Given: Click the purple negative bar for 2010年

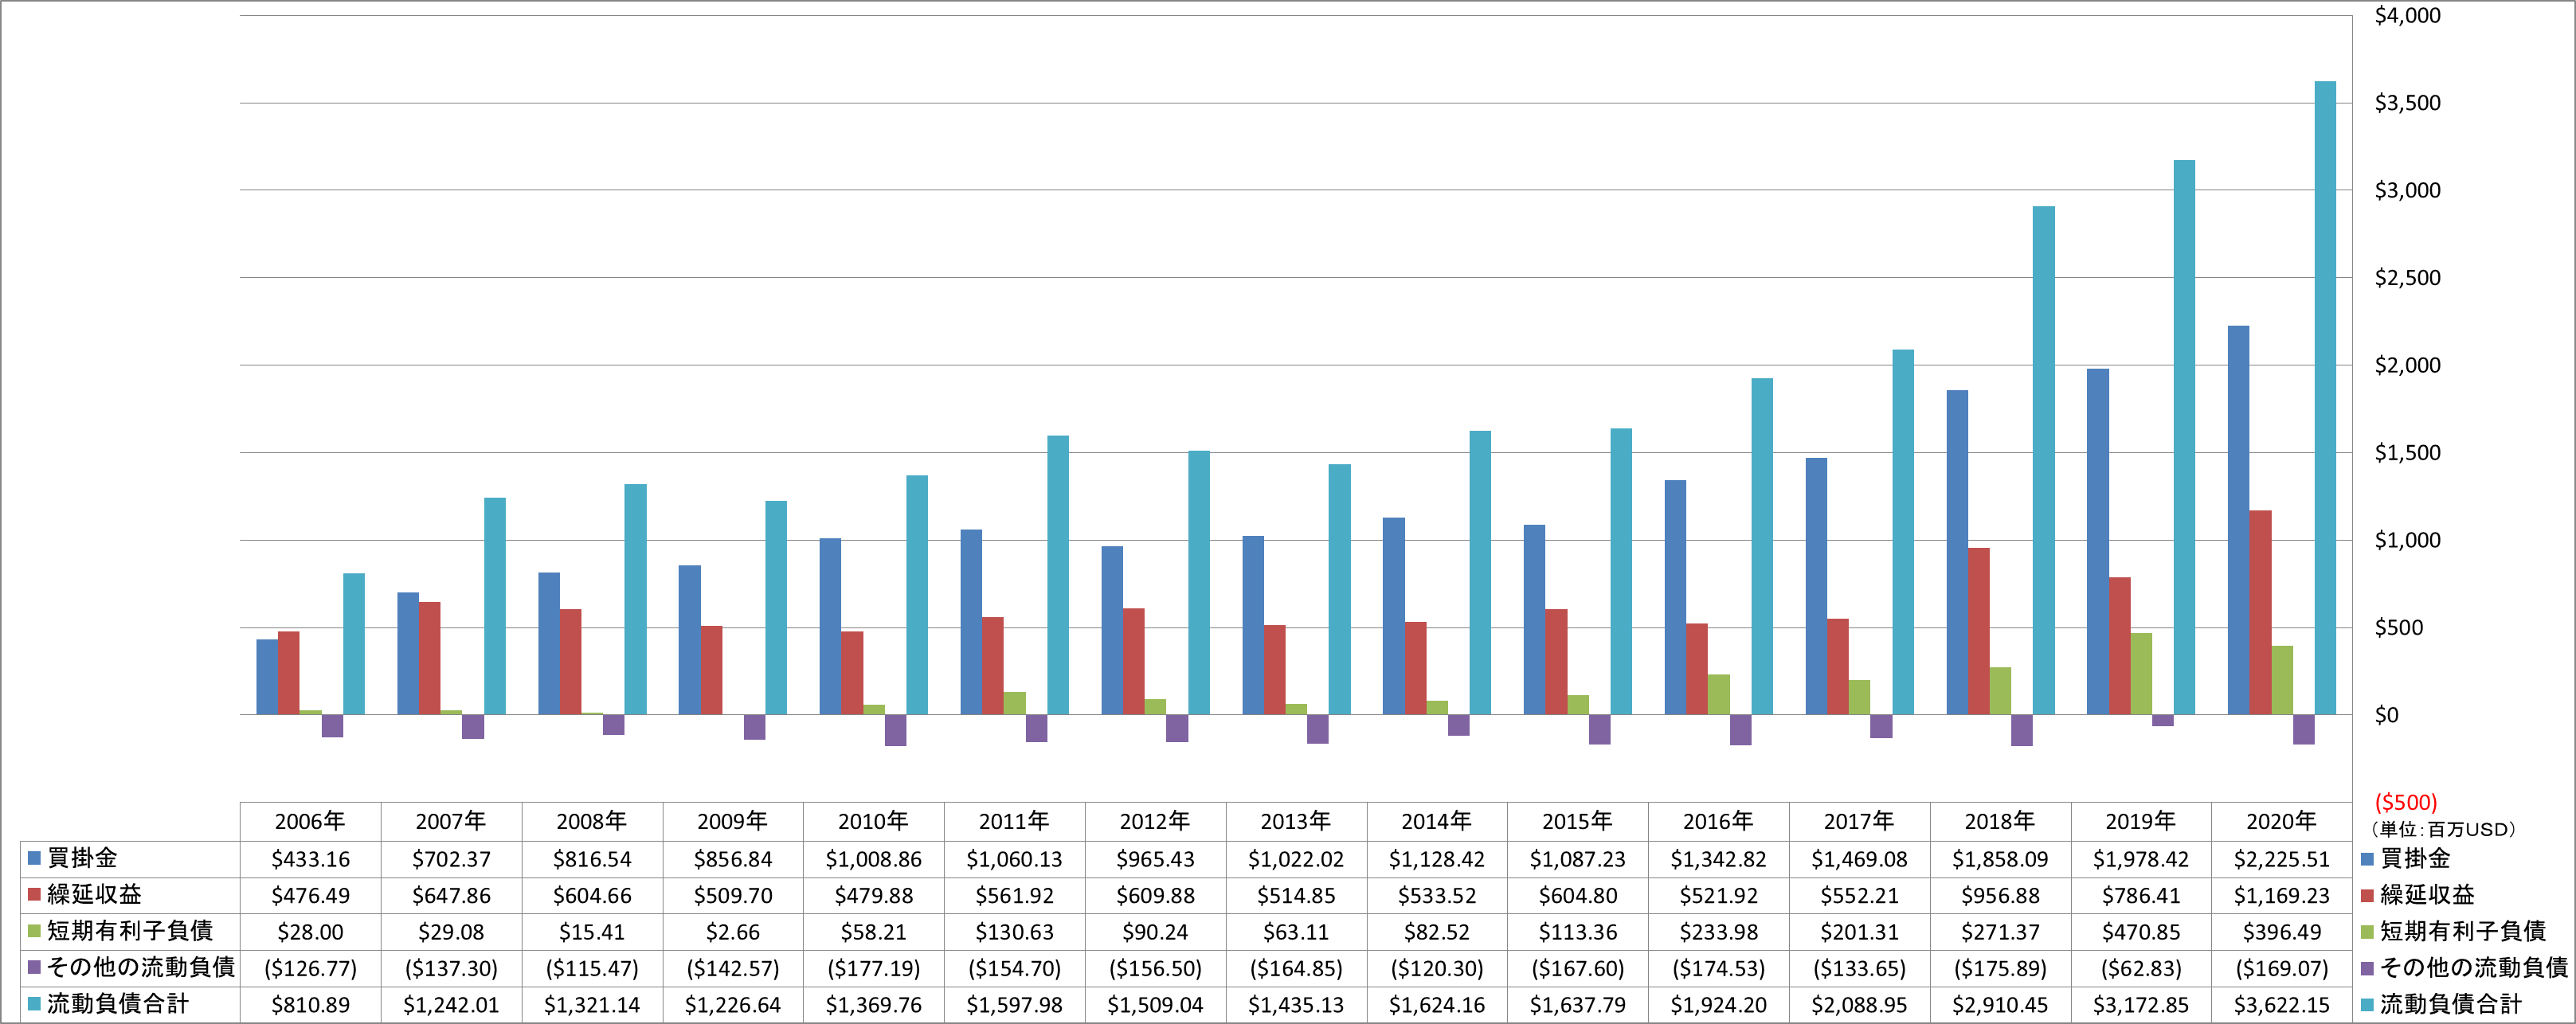Looking at the screenshot, I should pos(895,730).
